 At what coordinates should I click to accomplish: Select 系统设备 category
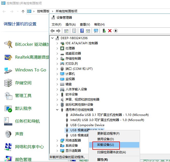(x=71, y=146)
